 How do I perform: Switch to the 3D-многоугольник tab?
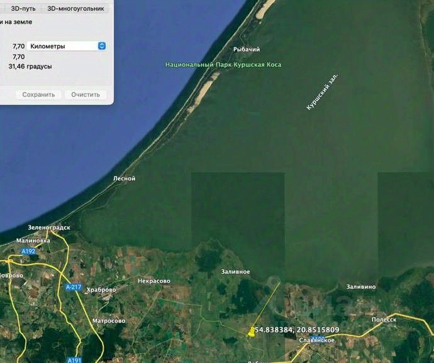pyautogui.click(x=75, y=9)
